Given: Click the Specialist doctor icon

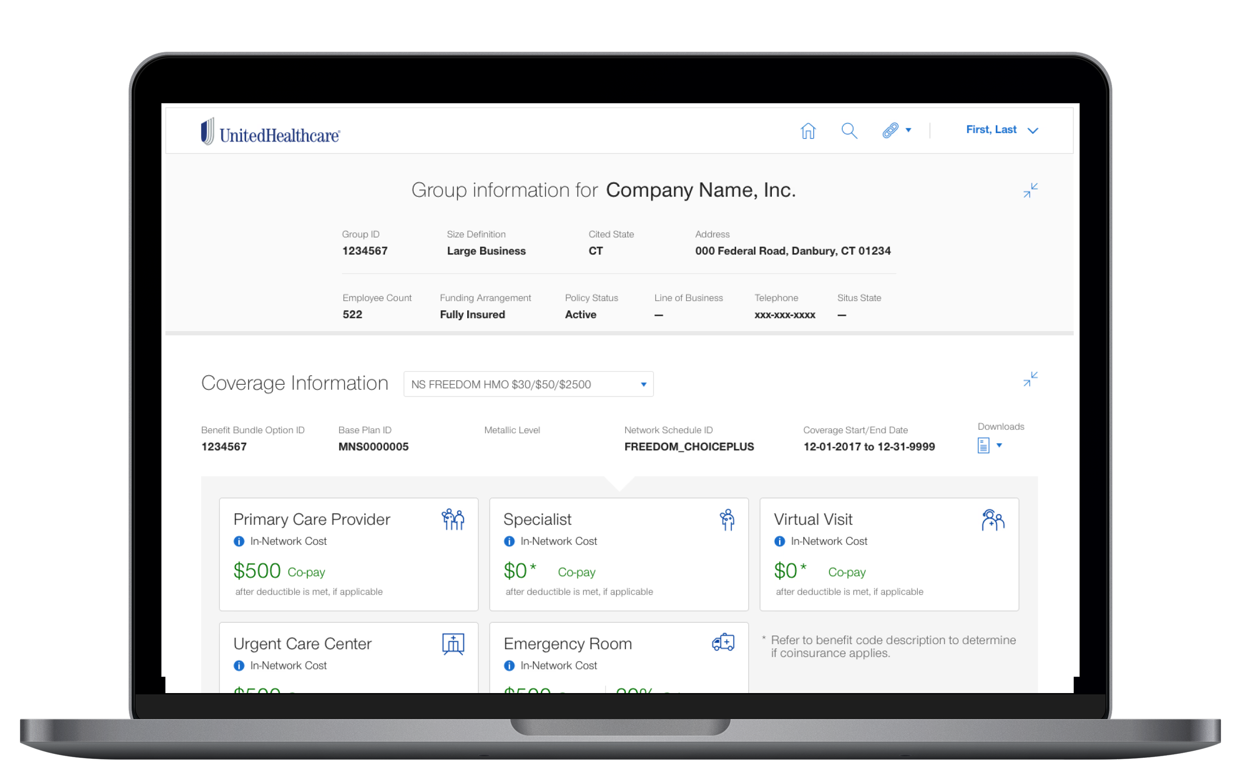Looking at the screenshot, I should pyautogui.click(x=727, y=519).
